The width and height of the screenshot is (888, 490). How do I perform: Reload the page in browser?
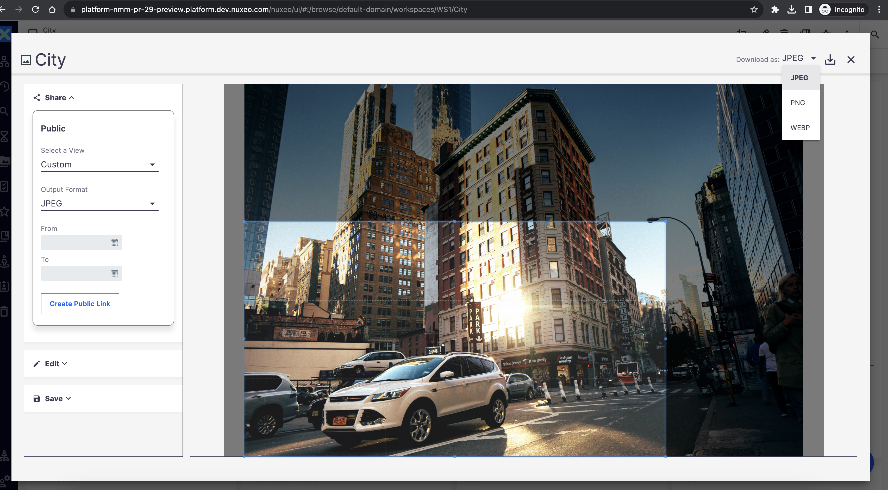(x=35, y=9)
